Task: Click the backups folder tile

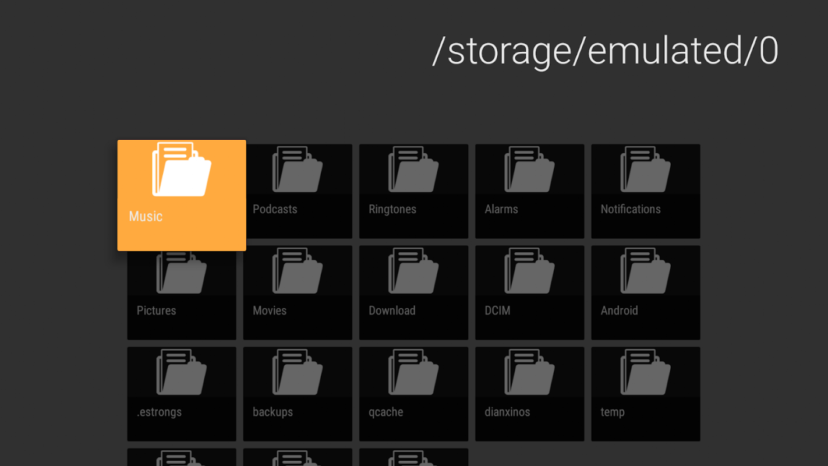Action: [x=298, y=394]
